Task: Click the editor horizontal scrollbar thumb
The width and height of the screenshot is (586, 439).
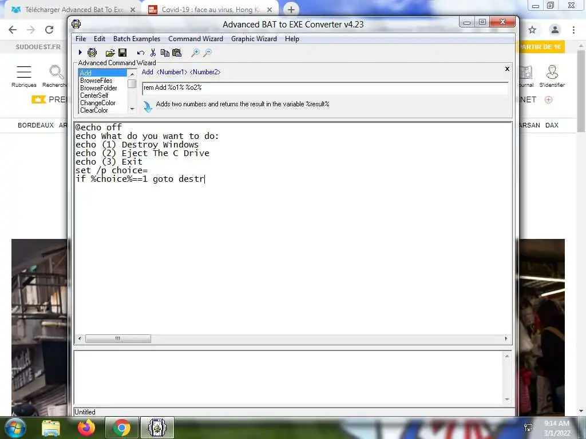Action: click(x=118, y=338)
